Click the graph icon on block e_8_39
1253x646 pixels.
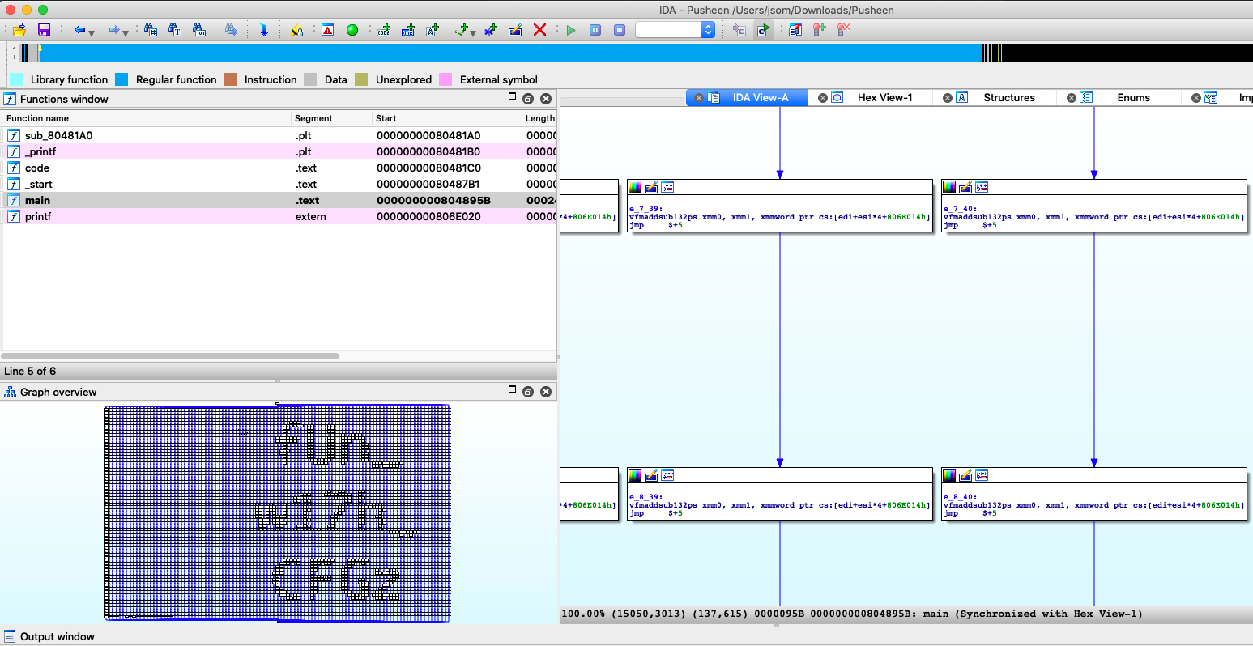tap(667, 475)
